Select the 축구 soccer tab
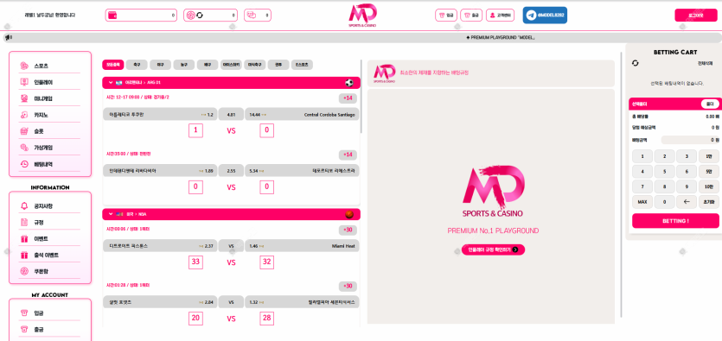This screenshot has width=722, height=341. coord(137,65)
